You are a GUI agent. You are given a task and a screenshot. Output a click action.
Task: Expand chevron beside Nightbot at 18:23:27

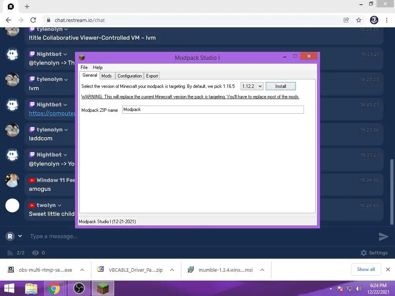coord(65,155)
